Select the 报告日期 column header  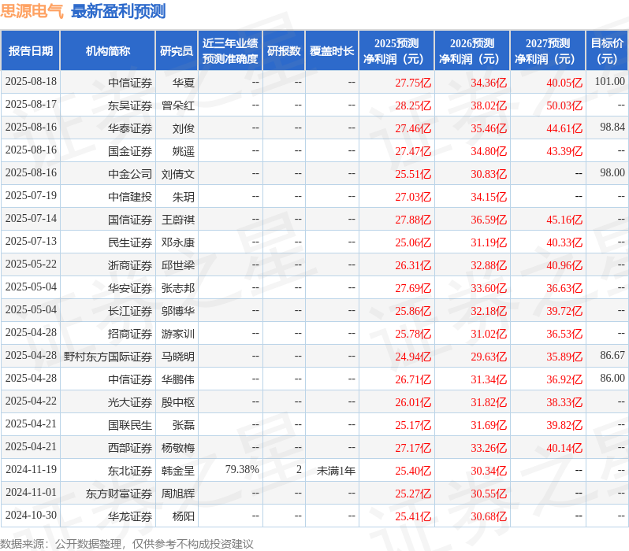[31, 51]
